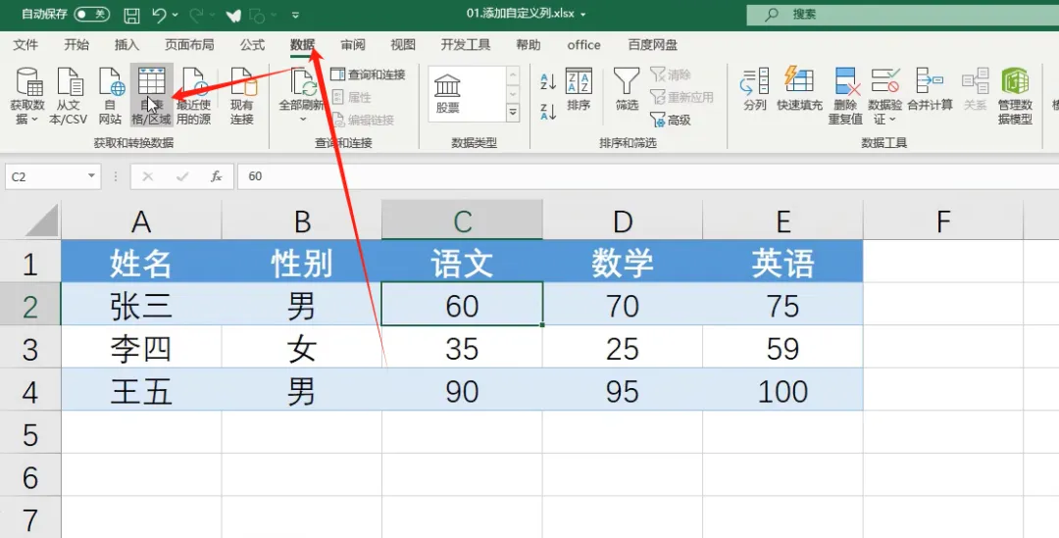Switch to the 页面布局 ribbon tab
The height and width of the screenshot is (538, 1059).
189,44
